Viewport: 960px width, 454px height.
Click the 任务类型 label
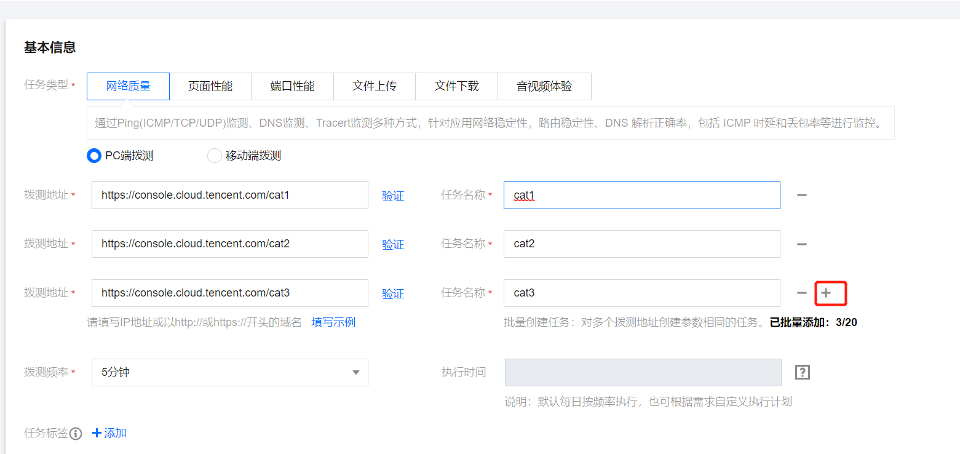46,85
